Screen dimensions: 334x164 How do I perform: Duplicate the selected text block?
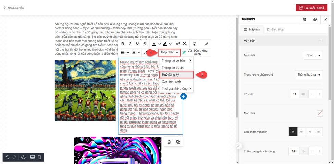pyautogui.click(x=178, y=142)
